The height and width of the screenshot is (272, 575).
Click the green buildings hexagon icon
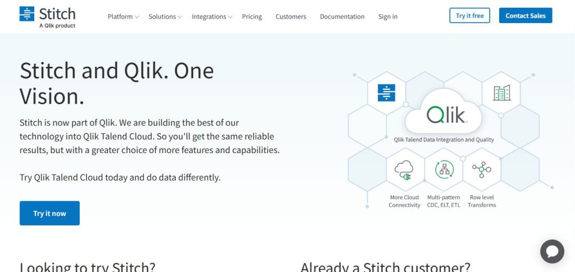point(501,93)
